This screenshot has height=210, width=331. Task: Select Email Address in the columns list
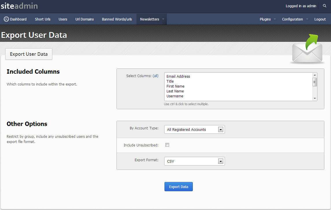click(x=178, y=77)
